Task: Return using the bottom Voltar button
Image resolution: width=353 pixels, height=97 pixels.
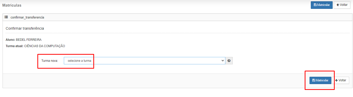Action: click(341, 80)
